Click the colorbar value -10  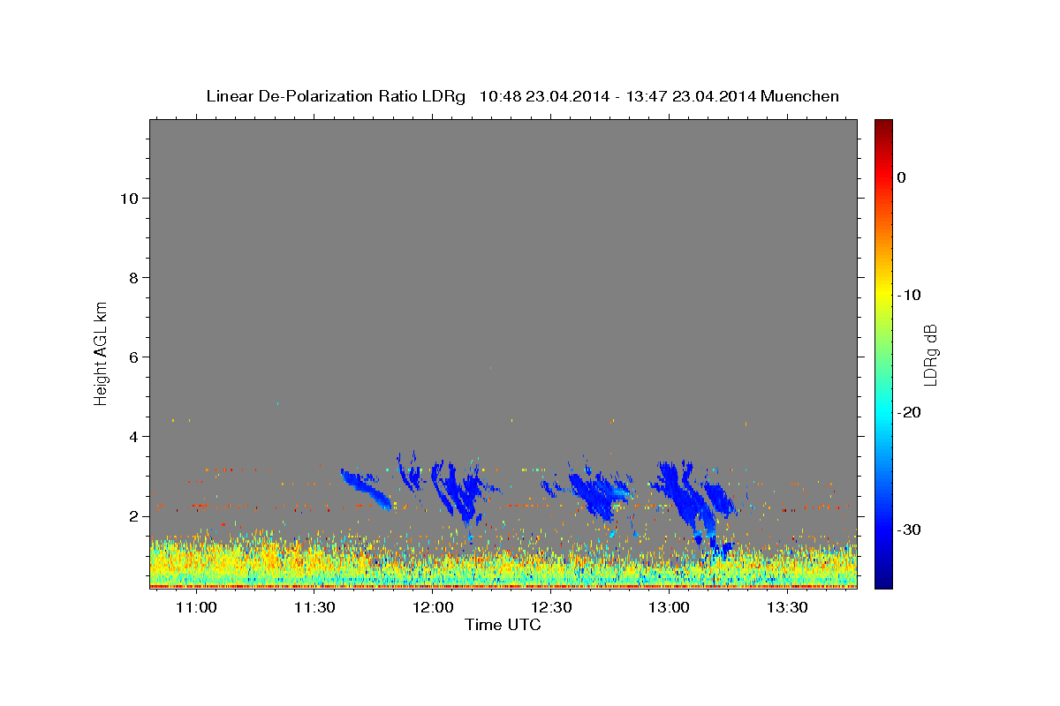pos(909,295)
